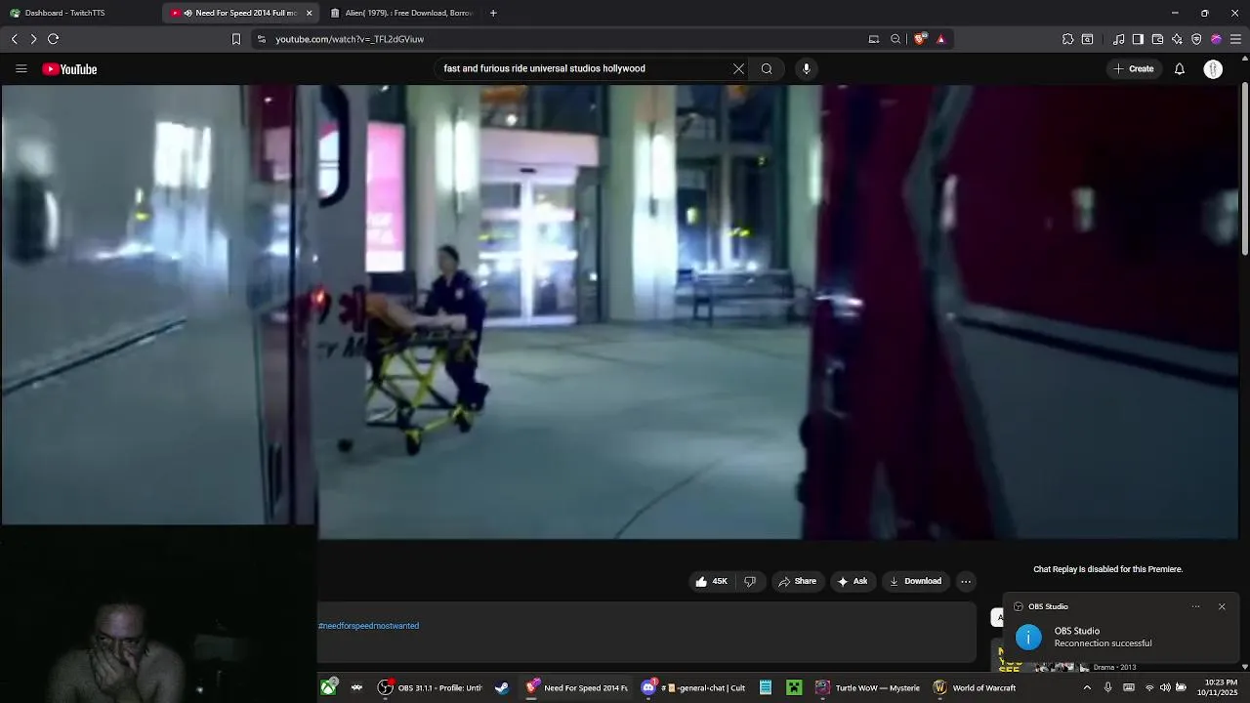Image resolution: width=1250 pixels, height=703 pixels.
Task: Open Xbox app from taskbar
Action: pyautogui.click(x=329, y=687)
